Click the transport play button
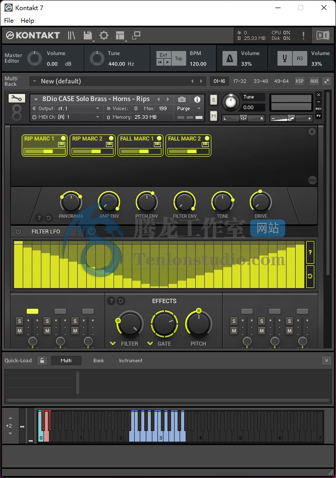This screenshot has height=478, width=336. (x=167, y=62)
